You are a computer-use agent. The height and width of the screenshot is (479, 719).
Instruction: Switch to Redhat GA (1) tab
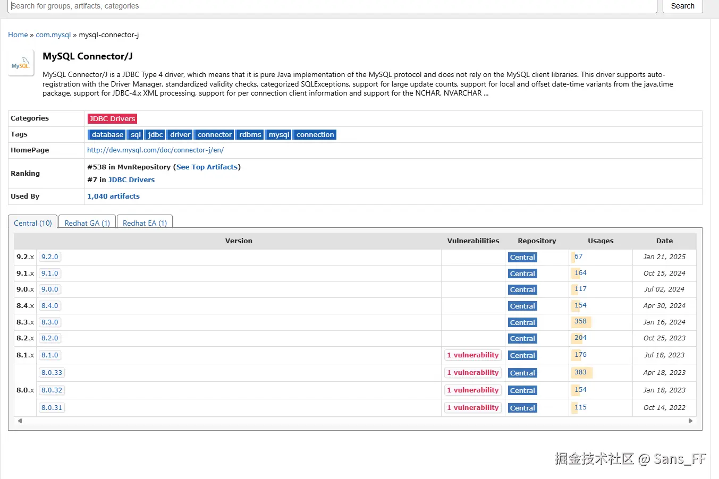pos(87,223)
